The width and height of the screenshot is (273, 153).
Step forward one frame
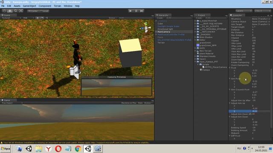pos(142,11)
